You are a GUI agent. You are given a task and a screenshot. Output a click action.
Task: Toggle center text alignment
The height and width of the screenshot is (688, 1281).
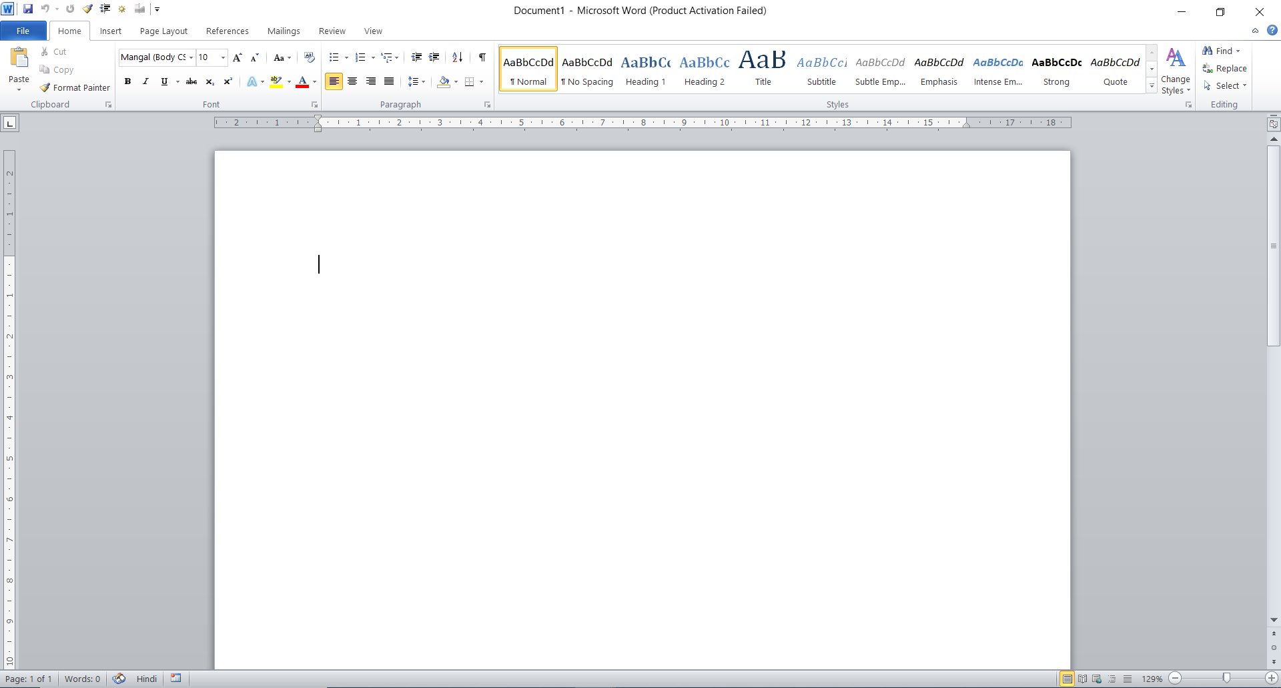tap(352, 81)
